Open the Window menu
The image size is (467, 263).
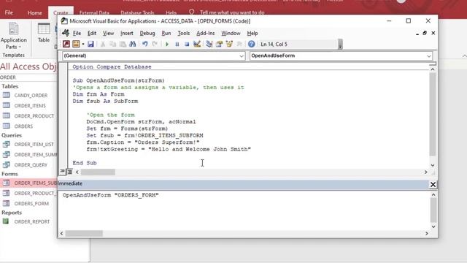231,33
